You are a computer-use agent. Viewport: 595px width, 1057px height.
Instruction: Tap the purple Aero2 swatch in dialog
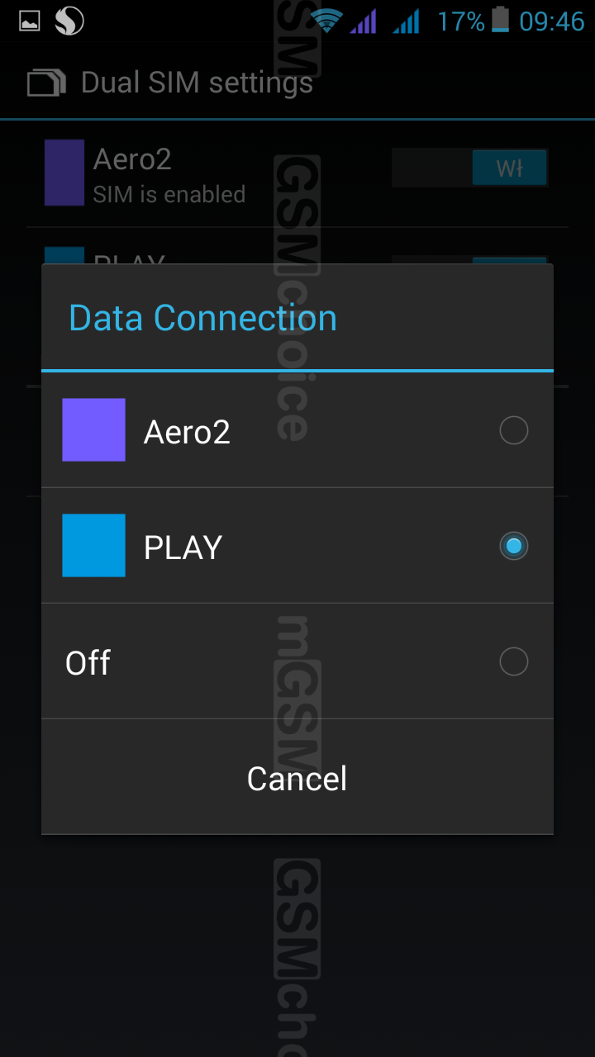[x=93, y=429]
